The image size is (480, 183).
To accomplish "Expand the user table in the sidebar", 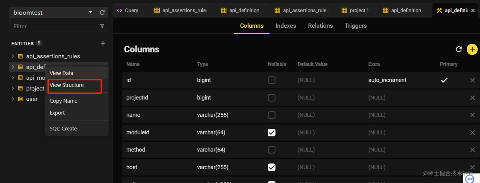I will 12,99.
